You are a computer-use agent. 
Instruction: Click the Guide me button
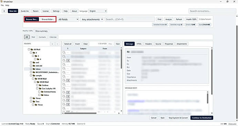[x=25, y=11]
